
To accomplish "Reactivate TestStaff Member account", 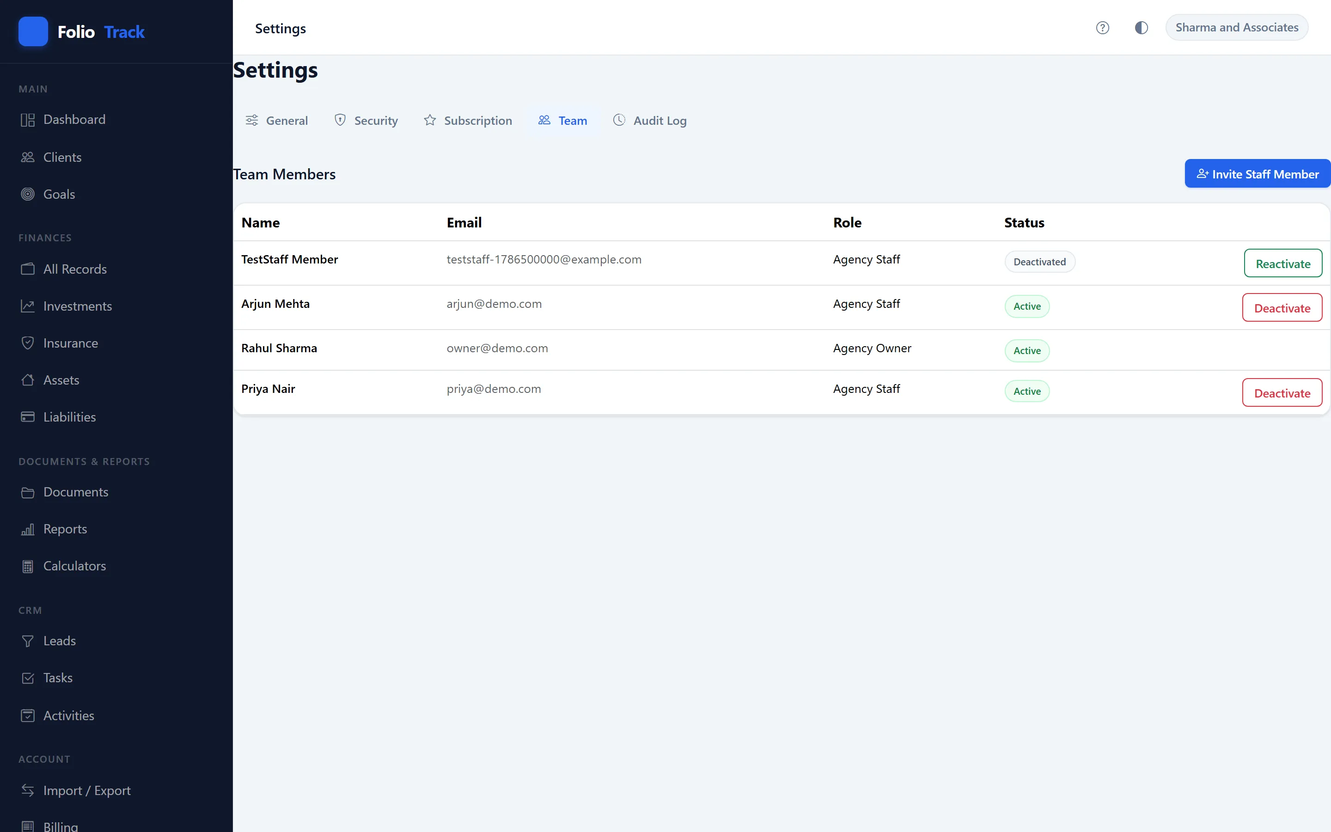I will [x=1282, y=263].
